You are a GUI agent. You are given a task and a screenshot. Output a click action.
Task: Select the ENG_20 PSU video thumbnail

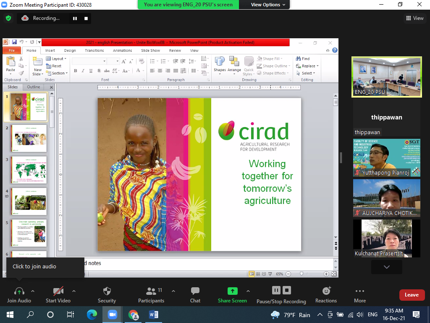coord(387,77)
